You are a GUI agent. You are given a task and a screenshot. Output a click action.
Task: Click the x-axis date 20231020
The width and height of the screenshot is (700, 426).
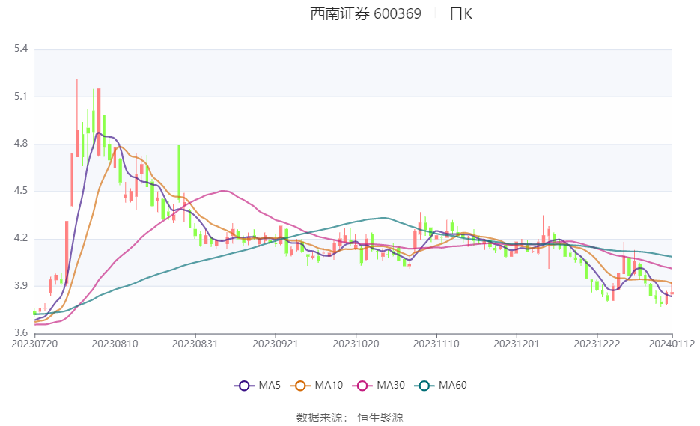coord(356,344)
